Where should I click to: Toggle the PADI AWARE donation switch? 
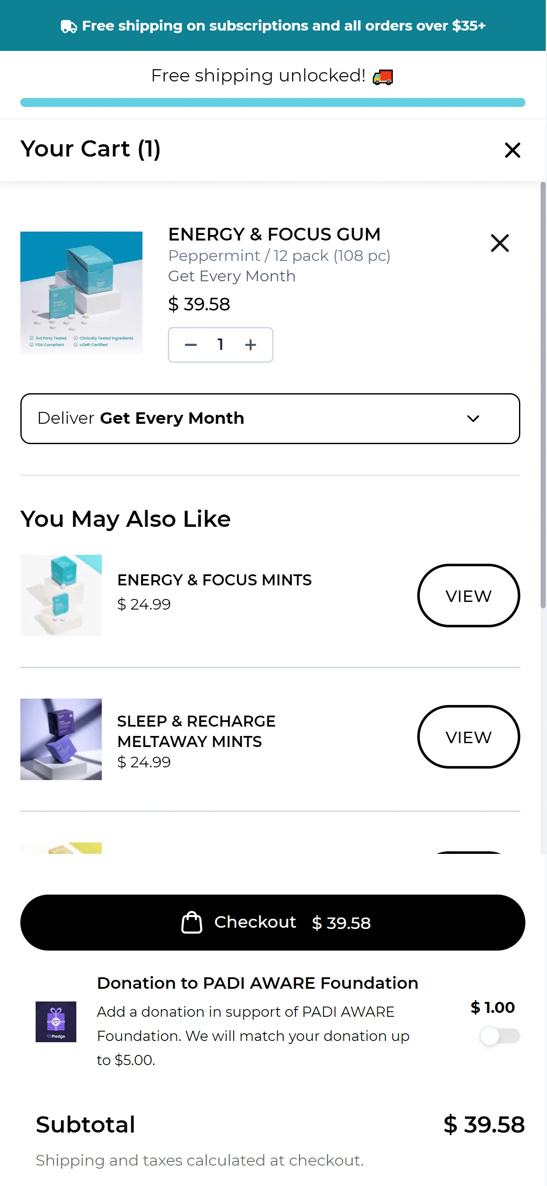(500, 1036)
